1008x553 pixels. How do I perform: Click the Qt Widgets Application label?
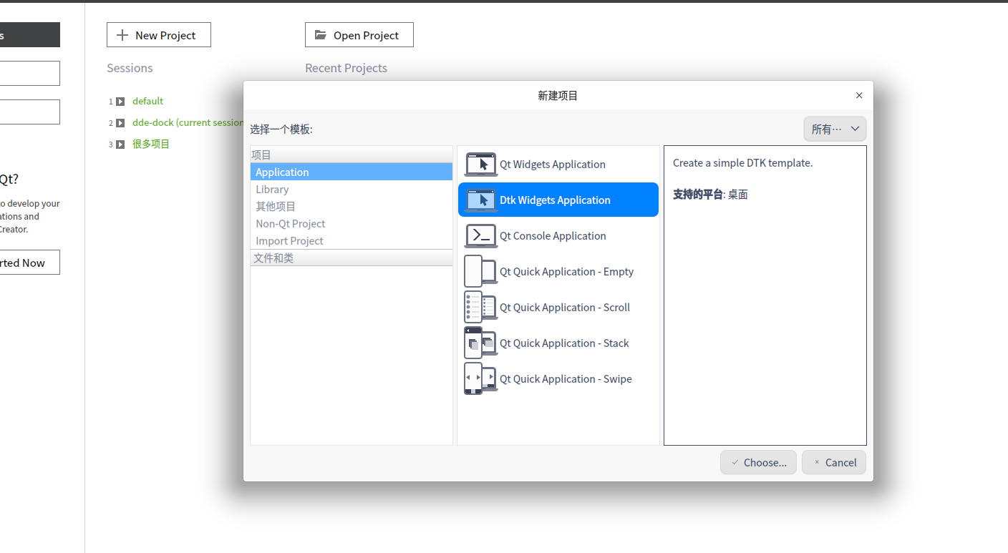(553, 165)
